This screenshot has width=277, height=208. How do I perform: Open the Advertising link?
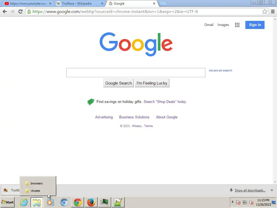click(104, 117)
